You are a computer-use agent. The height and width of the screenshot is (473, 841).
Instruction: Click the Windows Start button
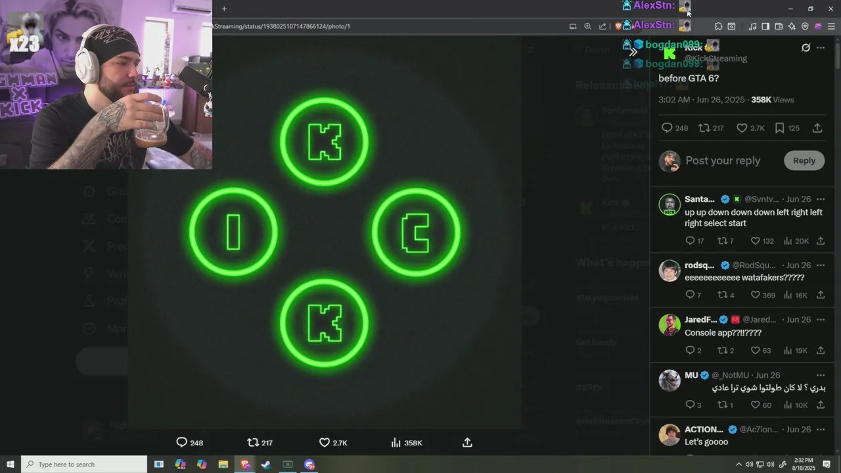pyautogui.click(x=11, y=464)
